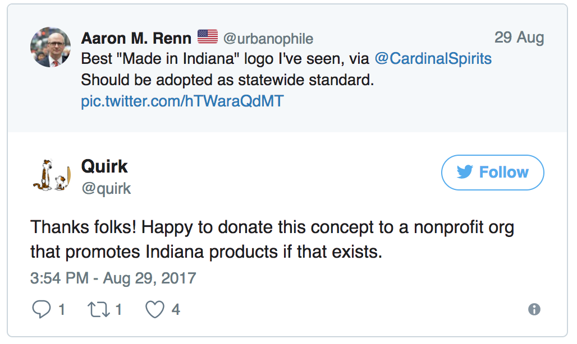
Task: Open the @CardinalSpirits mention link
Action: pos(433,59)
